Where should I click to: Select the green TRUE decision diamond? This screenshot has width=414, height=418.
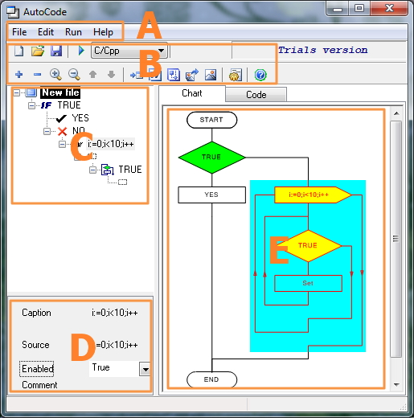(x=211, y=158)
